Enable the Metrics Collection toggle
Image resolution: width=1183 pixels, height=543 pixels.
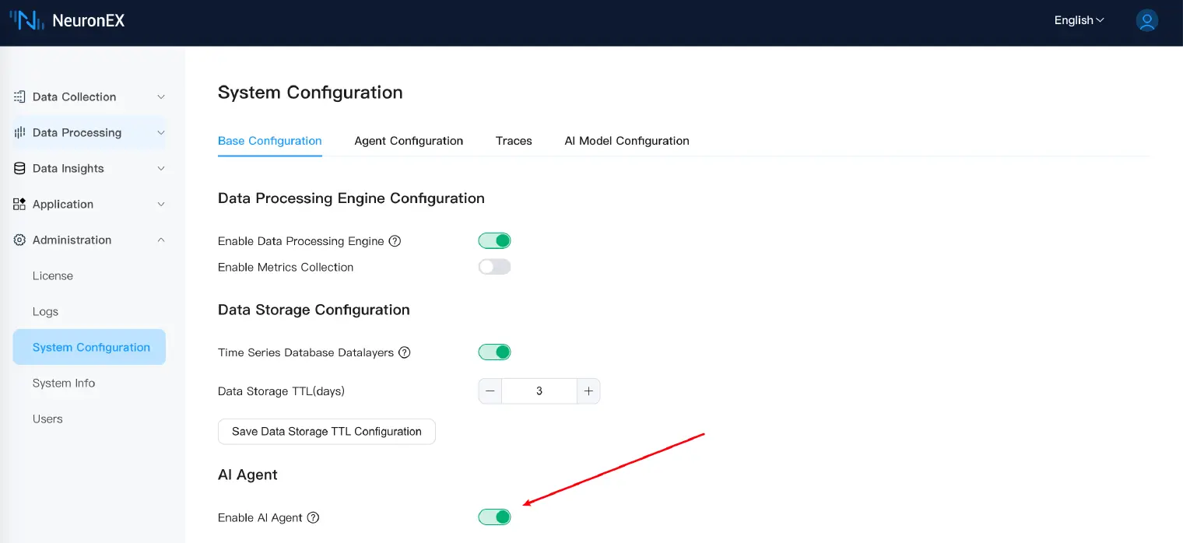(494, 267)
